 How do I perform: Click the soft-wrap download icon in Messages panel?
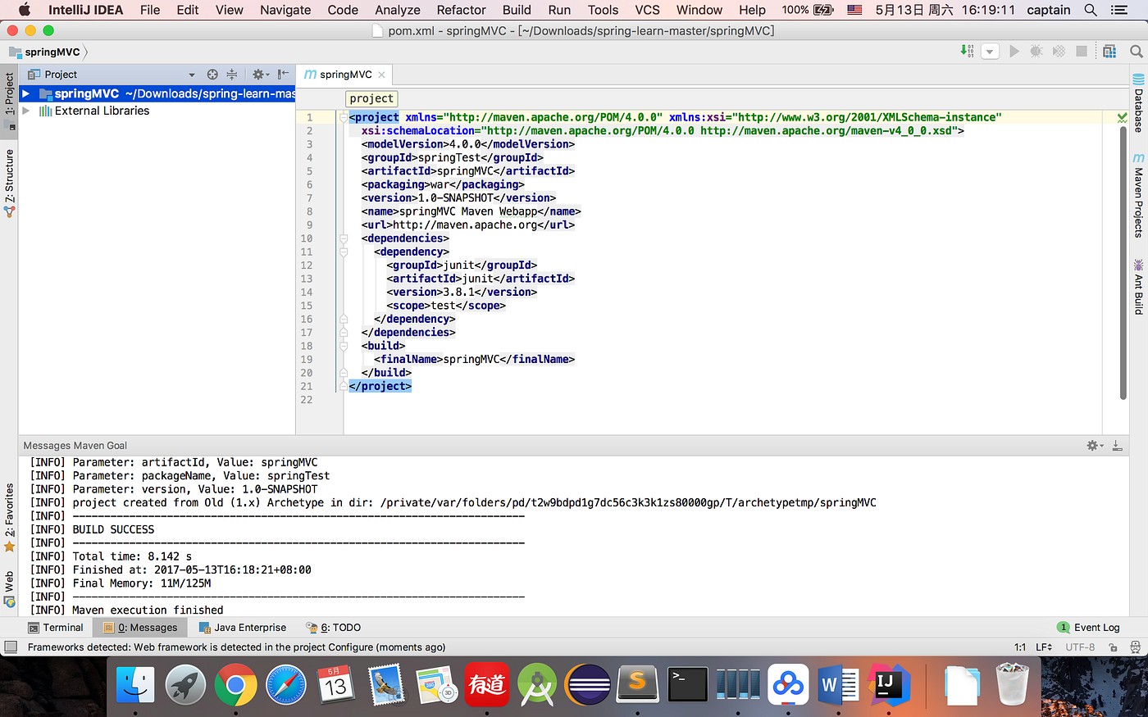(x=1117, y=445)
